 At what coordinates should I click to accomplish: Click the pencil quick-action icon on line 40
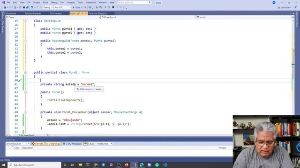coord(20,80)
